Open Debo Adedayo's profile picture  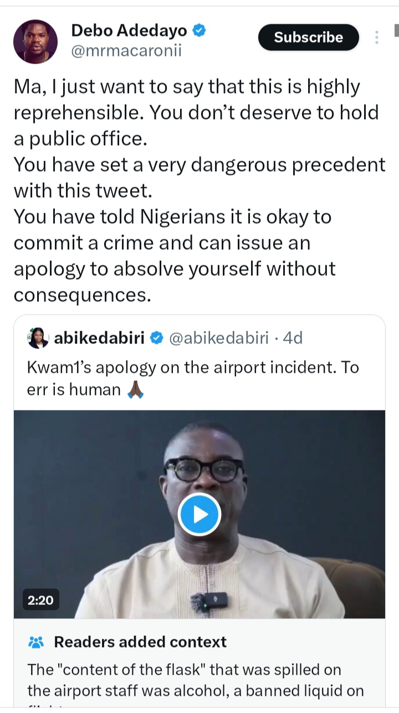click(35, 42)
